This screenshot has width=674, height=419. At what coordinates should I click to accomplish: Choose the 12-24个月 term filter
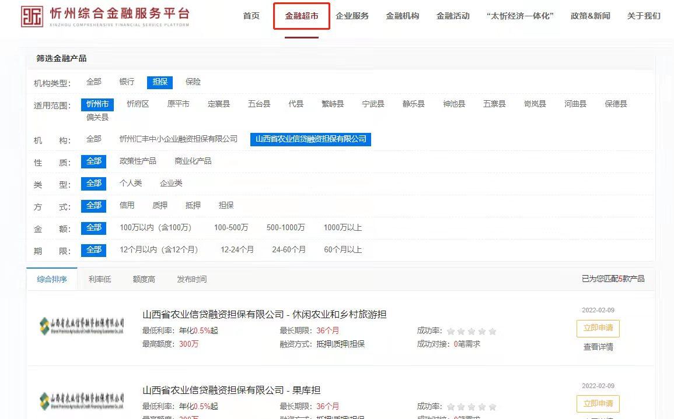tap(237, 250)
